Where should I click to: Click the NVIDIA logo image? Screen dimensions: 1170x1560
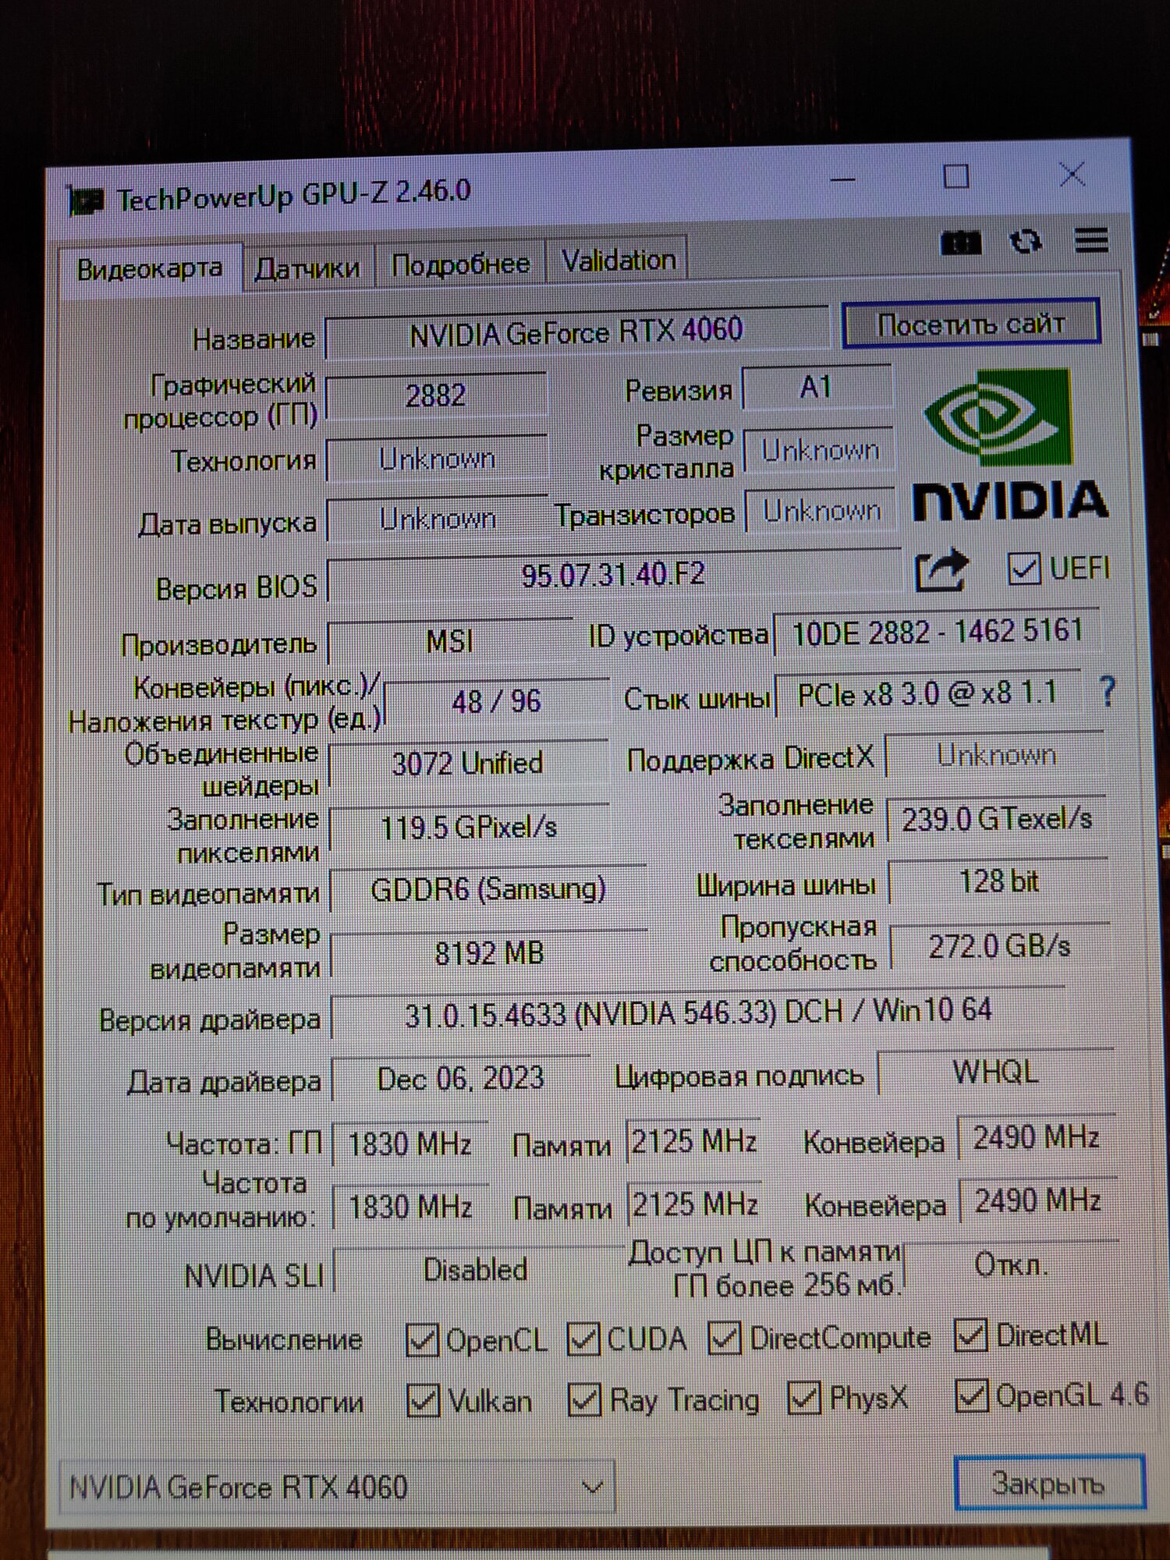(x=1010, y=446)
